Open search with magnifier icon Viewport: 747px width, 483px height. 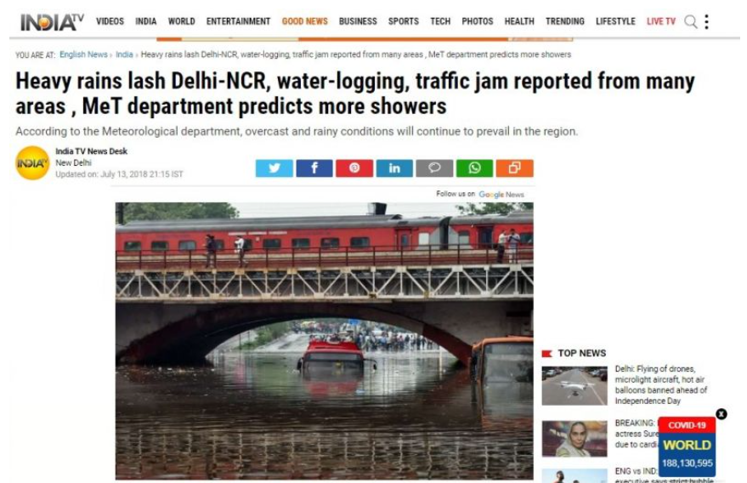coord(691,21)
